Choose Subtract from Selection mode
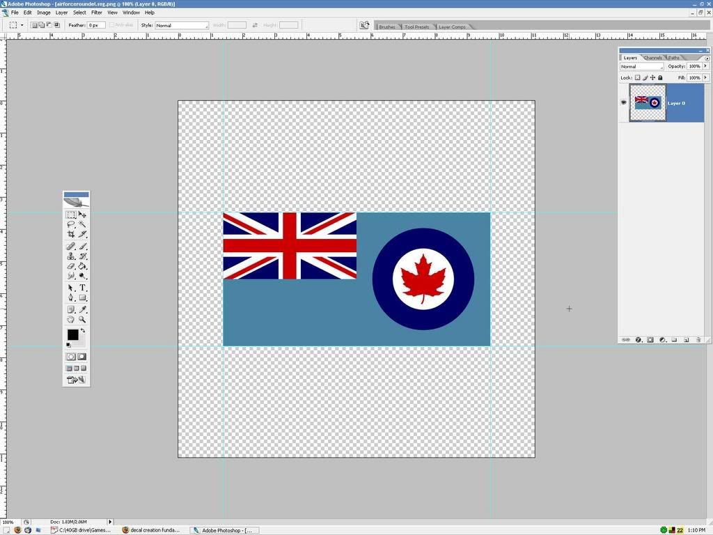The width and height of the screenshot is (713, 535). [x=49, y=25]
